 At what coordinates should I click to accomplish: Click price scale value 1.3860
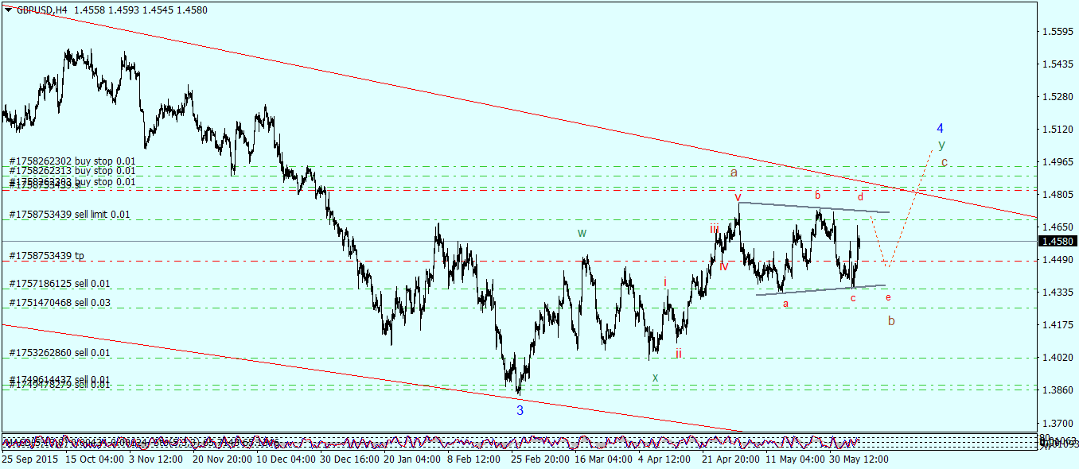coord(1058,390)
